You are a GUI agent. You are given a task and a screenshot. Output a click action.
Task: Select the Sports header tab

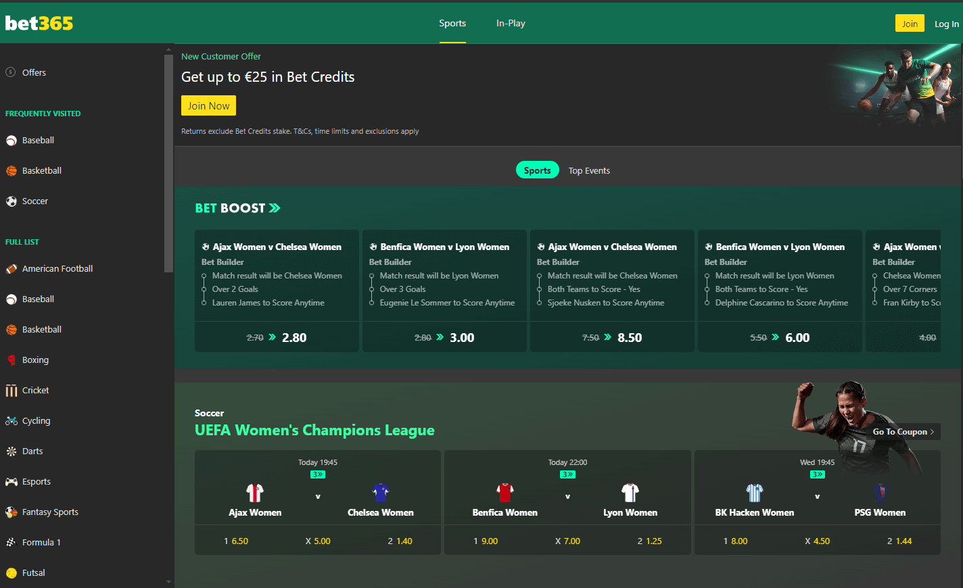point(452,24)
